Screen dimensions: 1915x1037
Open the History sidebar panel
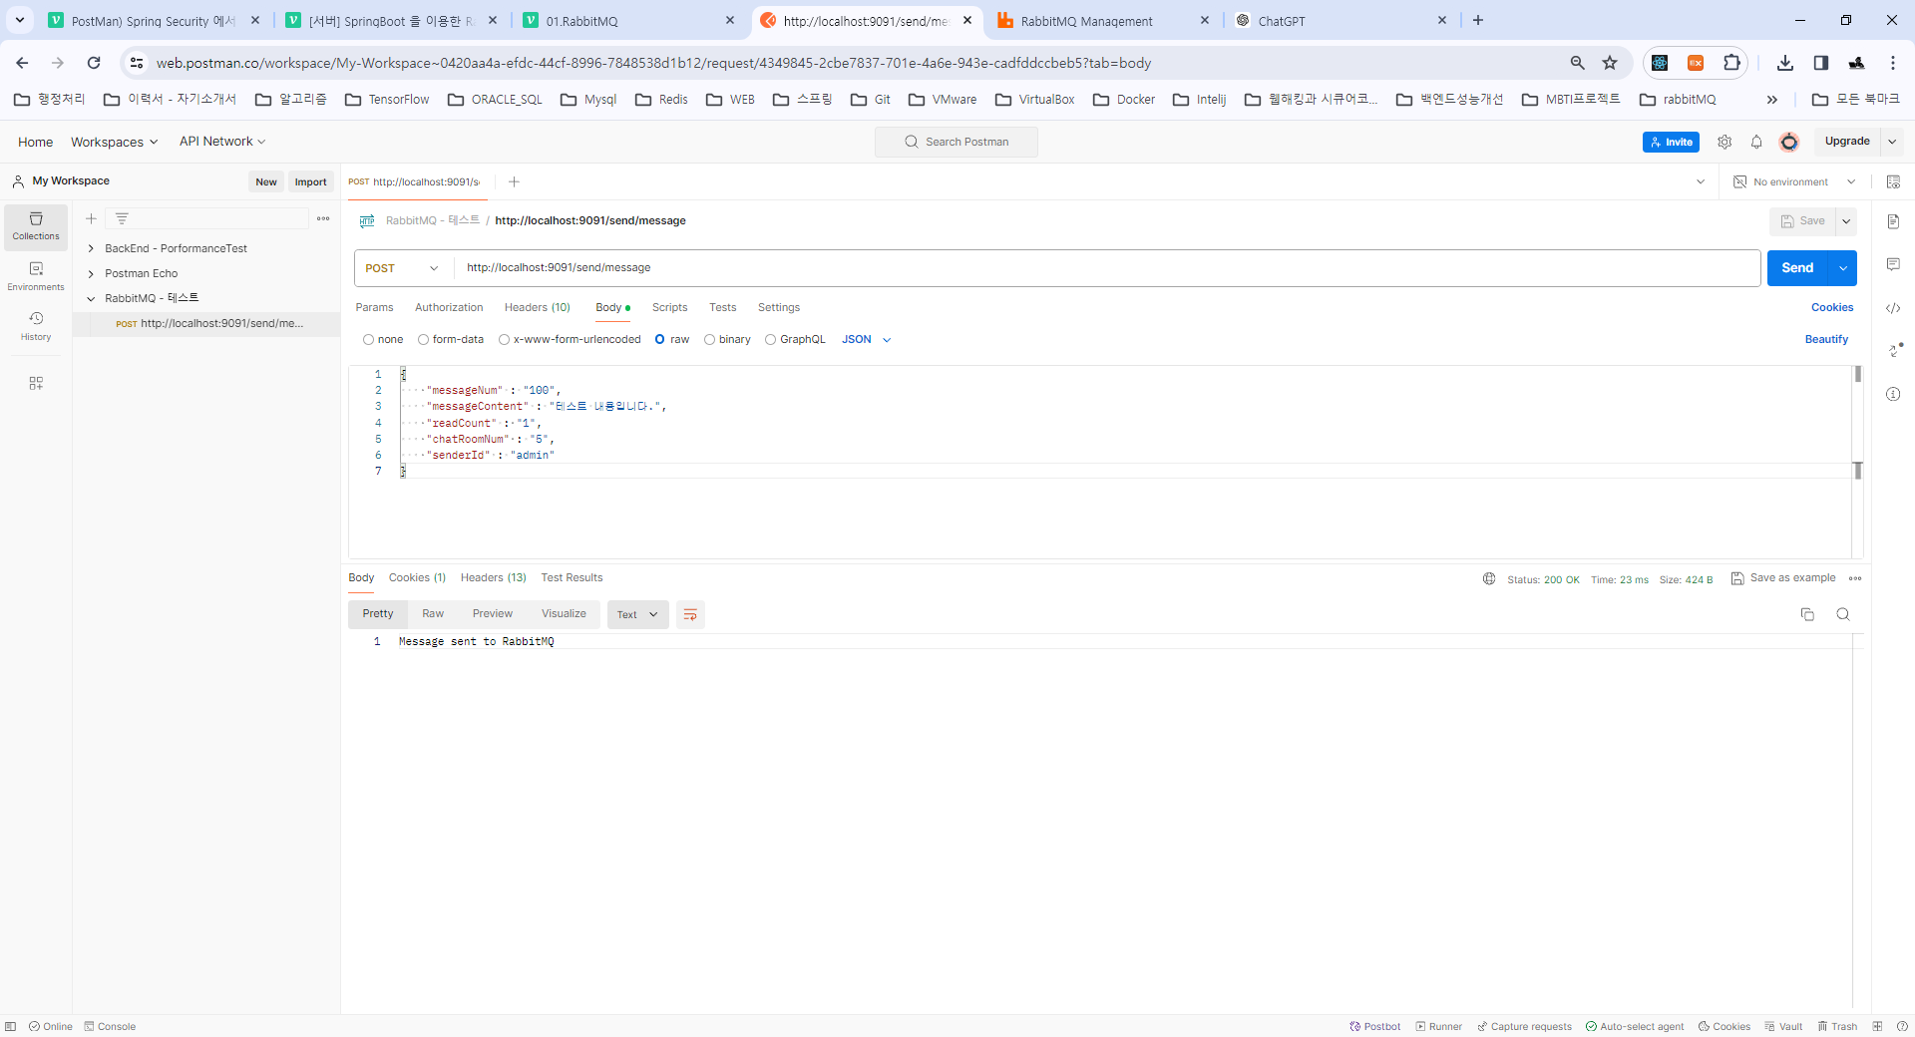point(36,326)
